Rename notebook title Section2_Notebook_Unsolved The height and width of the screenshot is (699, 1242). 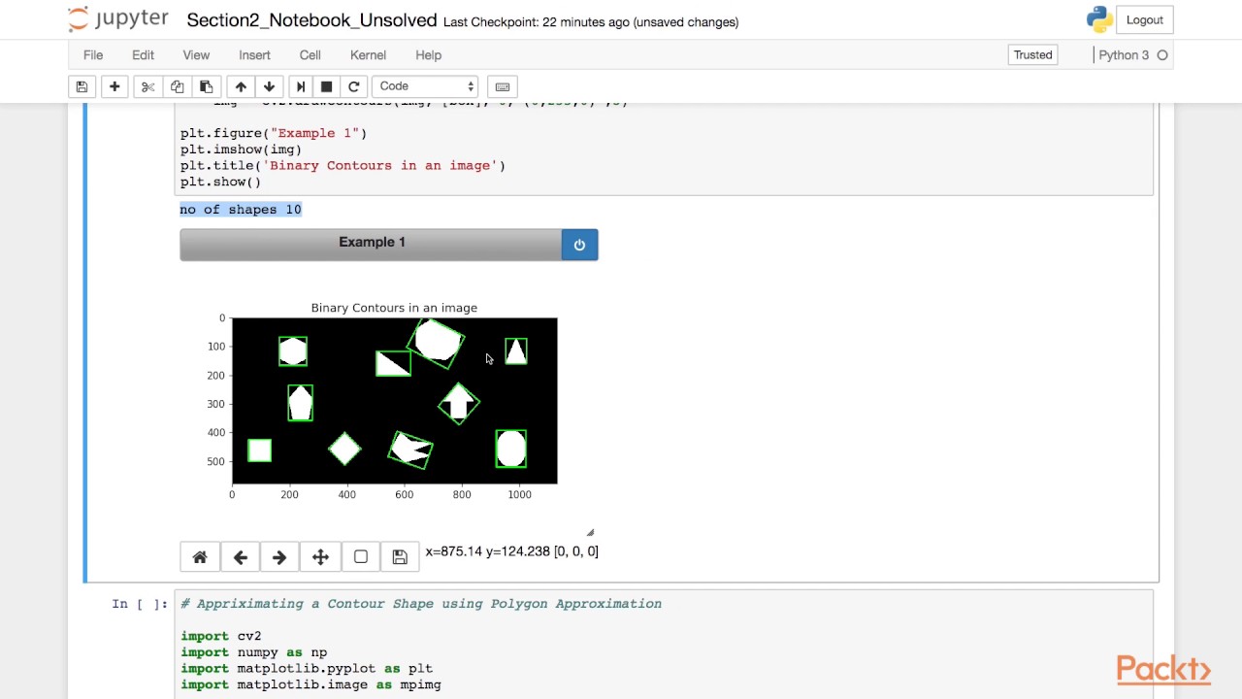pos(311,21)
